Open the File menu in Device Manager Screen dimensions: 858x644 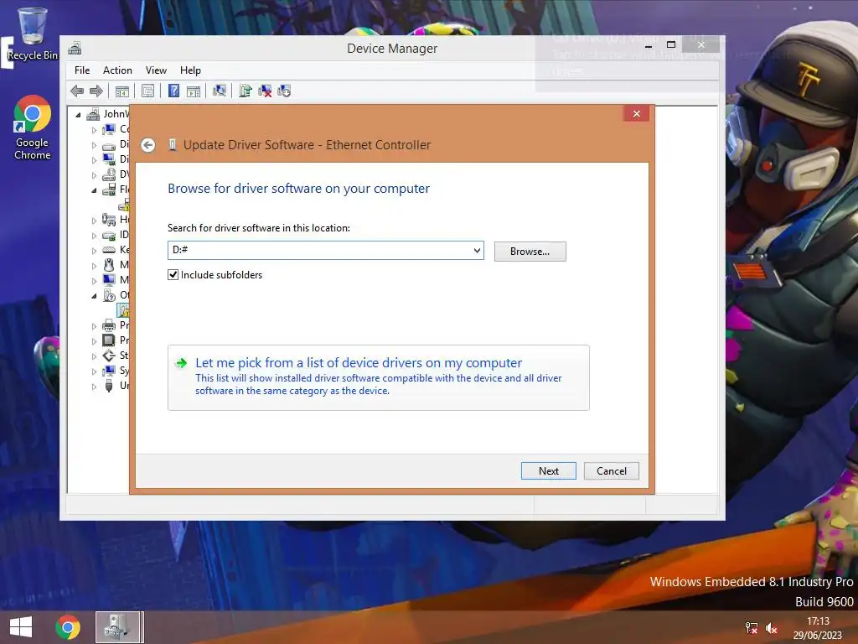click(x=82, y=70)
